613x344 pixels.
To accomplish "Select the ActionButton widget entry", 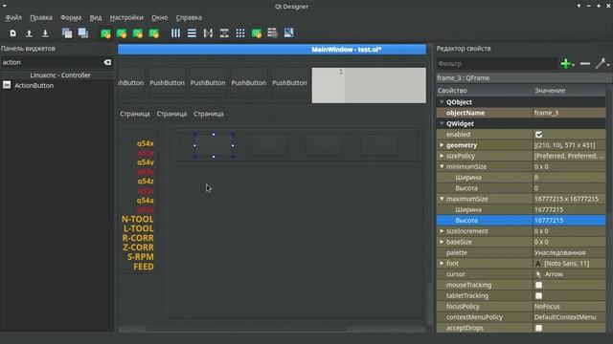I will [34, 85].
